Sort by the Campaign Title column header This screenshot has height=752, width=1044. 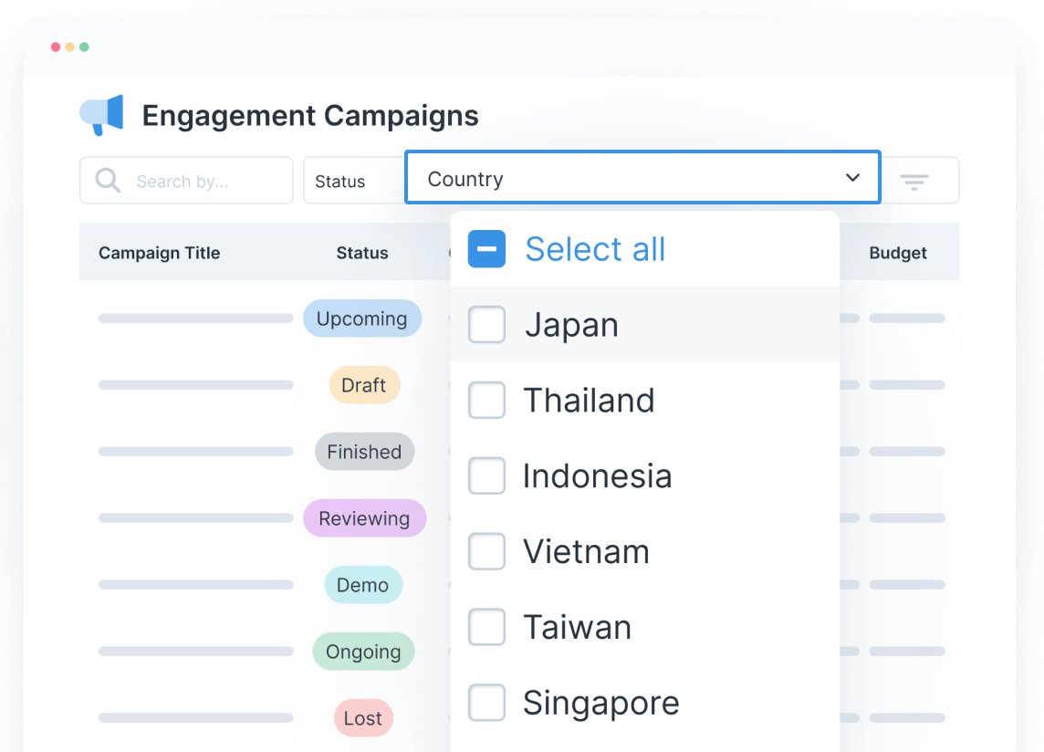pyautogui.click(x=160, y=253)
